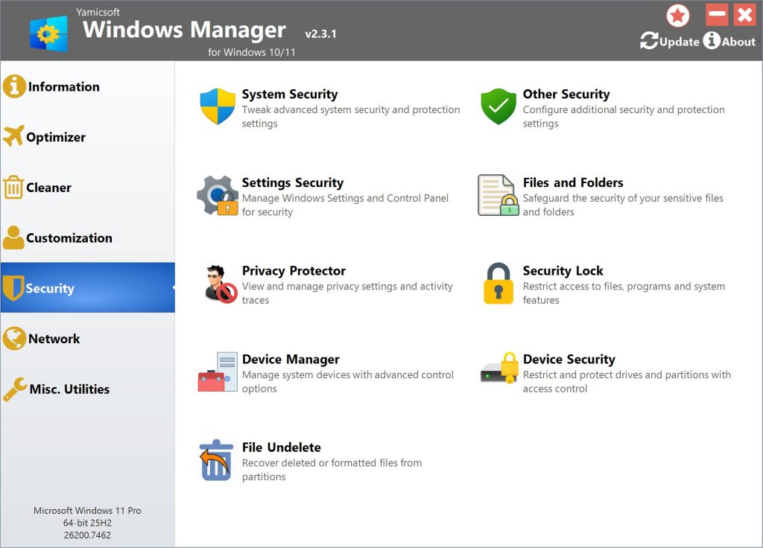Click the Update button
The image size is (763, 548).
[670, 42]
